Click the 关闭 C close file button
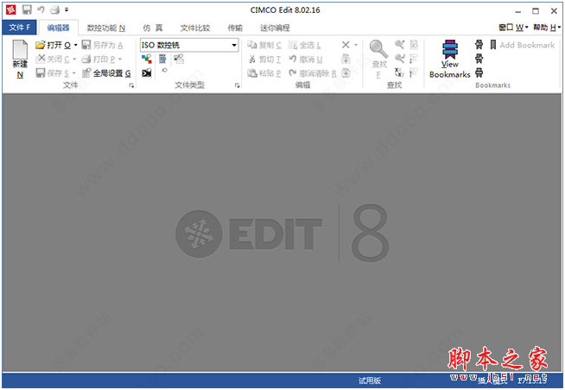Image resolution: width=565 pixels, height=390 pixels. [52, 59]
